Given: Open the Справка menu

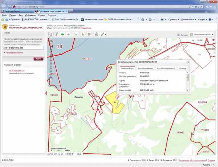Looking at the screenshot, I should (x=52, y=15).
